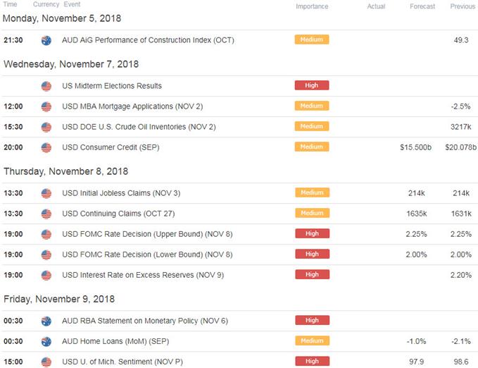The width and height of the screenshot is (478, 368).
Task: Select the Thursday, November 8, 2018 heading
Action: click(x=66, y=171)
